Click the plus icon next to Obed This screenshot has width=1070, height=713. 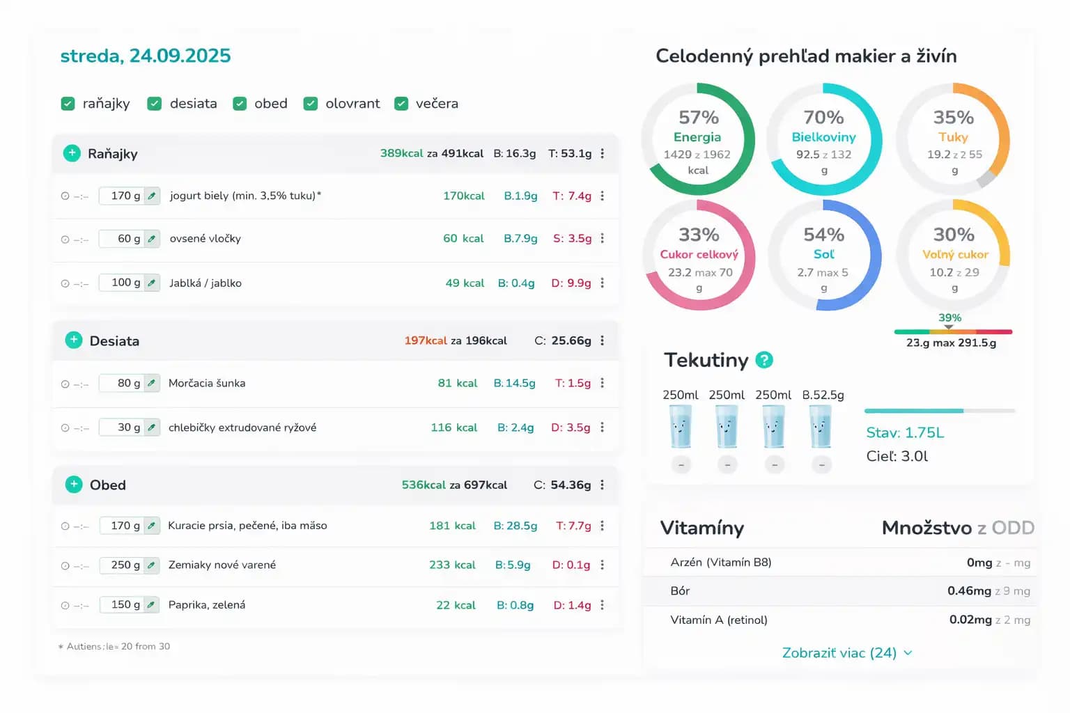tap(74, 484)
